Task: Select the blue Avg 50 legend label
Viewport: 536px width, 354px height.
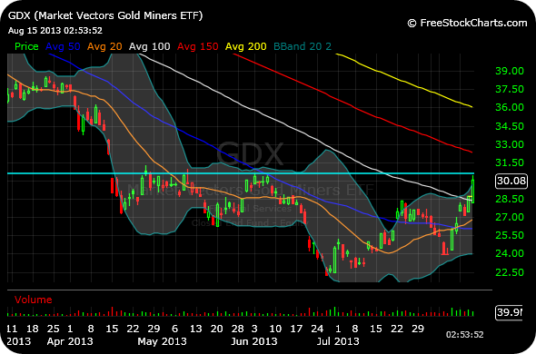Action: (x=63, y=46)
